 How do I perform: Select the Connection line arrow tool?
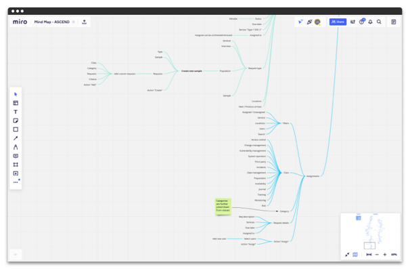point(16,138)
